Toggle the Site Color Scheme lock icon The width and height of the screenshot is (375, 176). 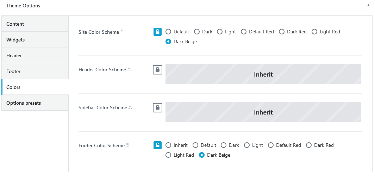click(158, 32)
